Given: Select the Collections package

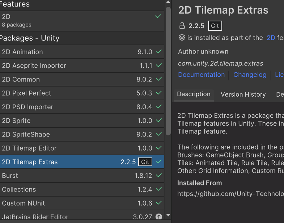Looking at the screenshot, I should (82, 189).
